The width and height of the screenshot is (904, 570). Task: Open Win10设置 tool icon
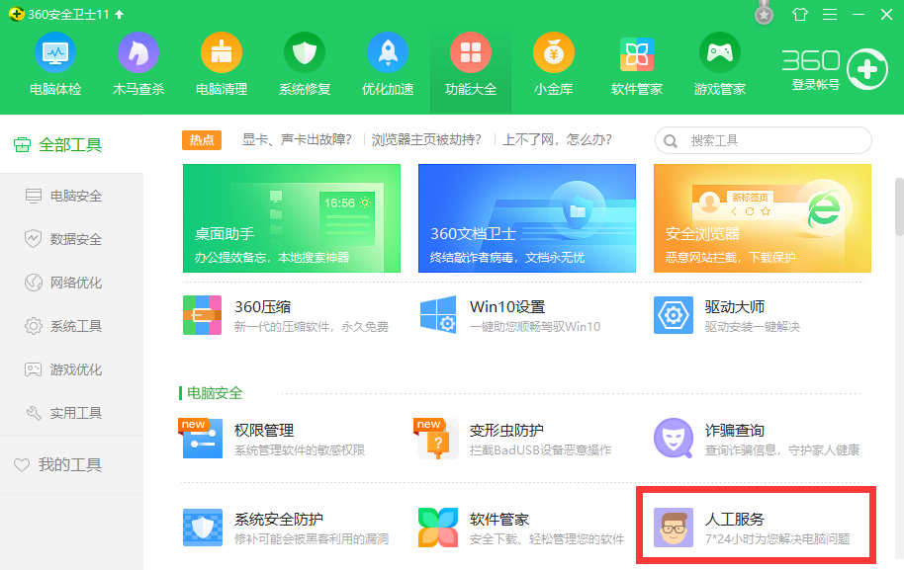tap(438, 315)
